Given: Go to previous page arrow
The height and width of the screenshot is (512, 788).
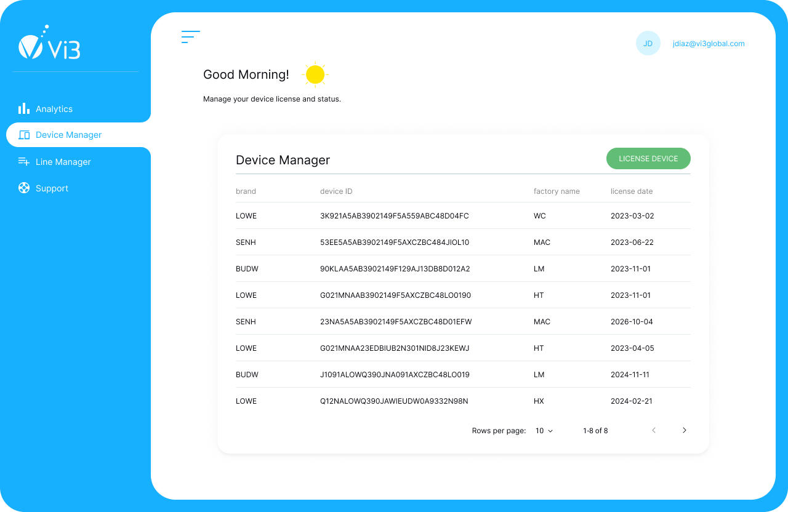Looking at the screenshot, I should 654,430.
